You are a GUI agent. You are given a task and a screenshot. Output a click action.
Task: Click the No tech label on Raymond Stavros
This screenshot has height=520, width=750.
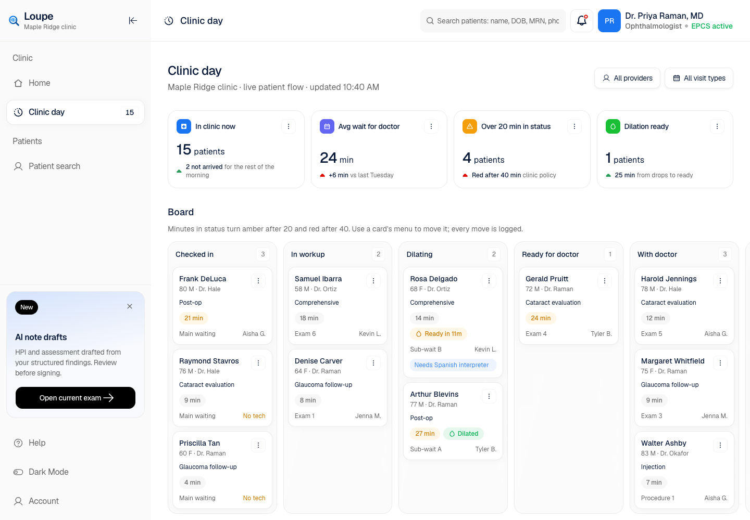(254, 416)
